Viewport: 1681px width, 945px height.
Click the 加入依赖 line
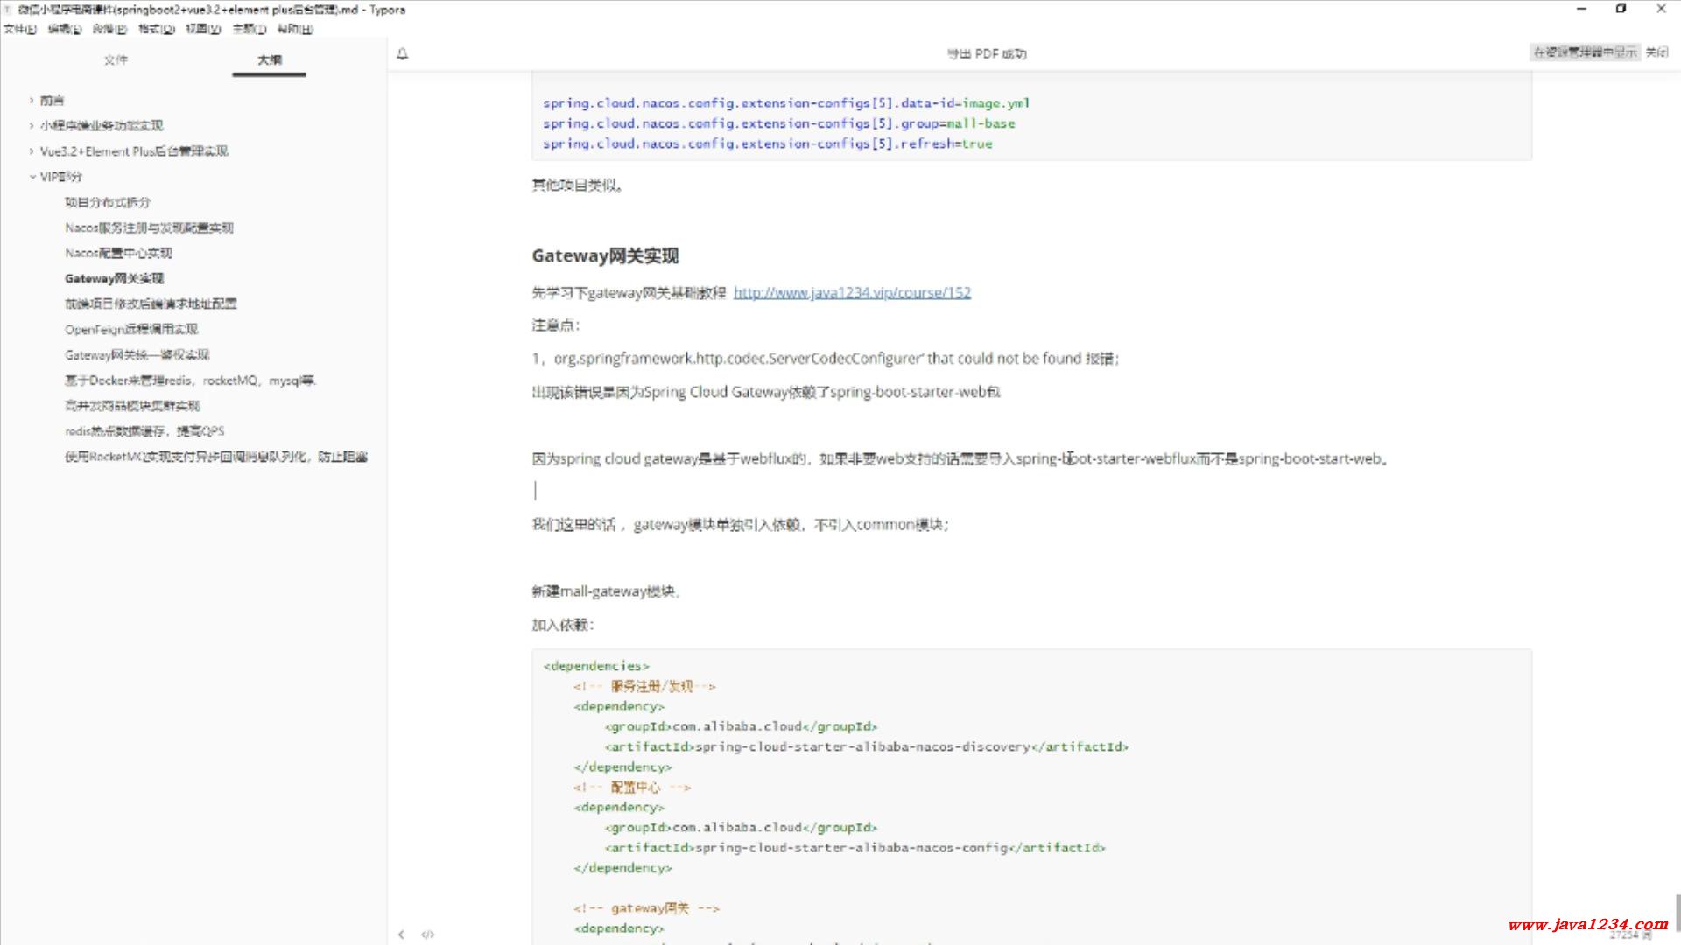(x=563, y=625)
